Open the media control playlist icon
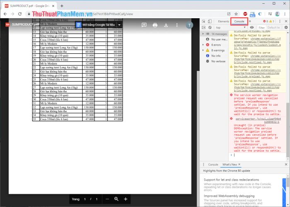The image size is (290, 207). [270, 14]
